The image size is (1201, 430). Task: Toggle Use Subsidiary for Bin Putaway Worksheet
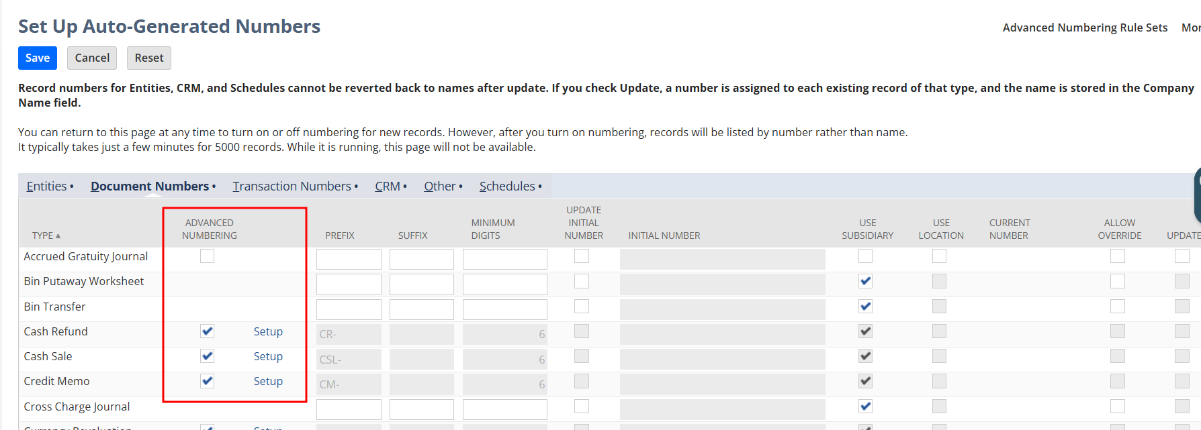pyautogui.click(x=866, y=281)
